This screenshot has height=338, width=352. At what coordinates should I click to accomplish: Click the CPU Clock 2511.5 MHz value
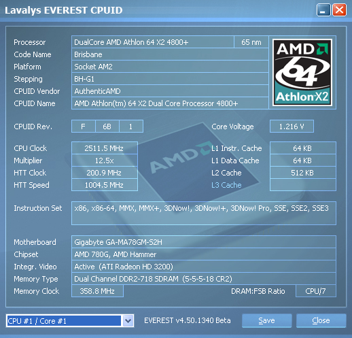click(105, 148)
